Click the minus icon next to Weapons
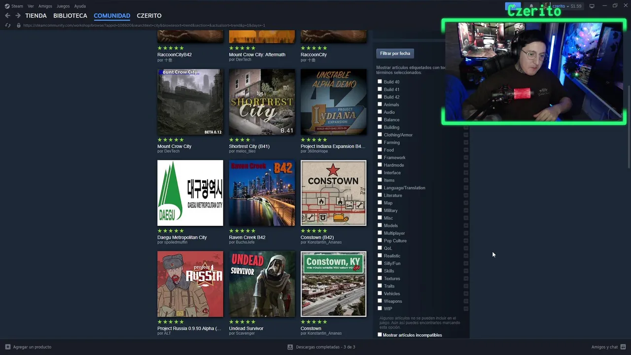 pos(466,301)
